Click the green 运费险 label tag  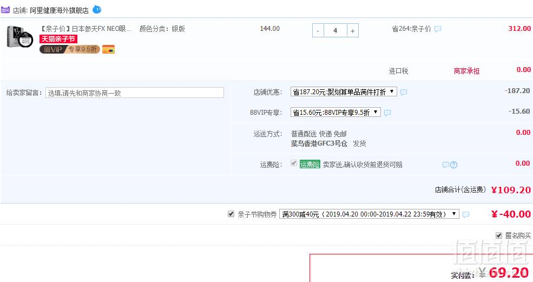(310, 165)
